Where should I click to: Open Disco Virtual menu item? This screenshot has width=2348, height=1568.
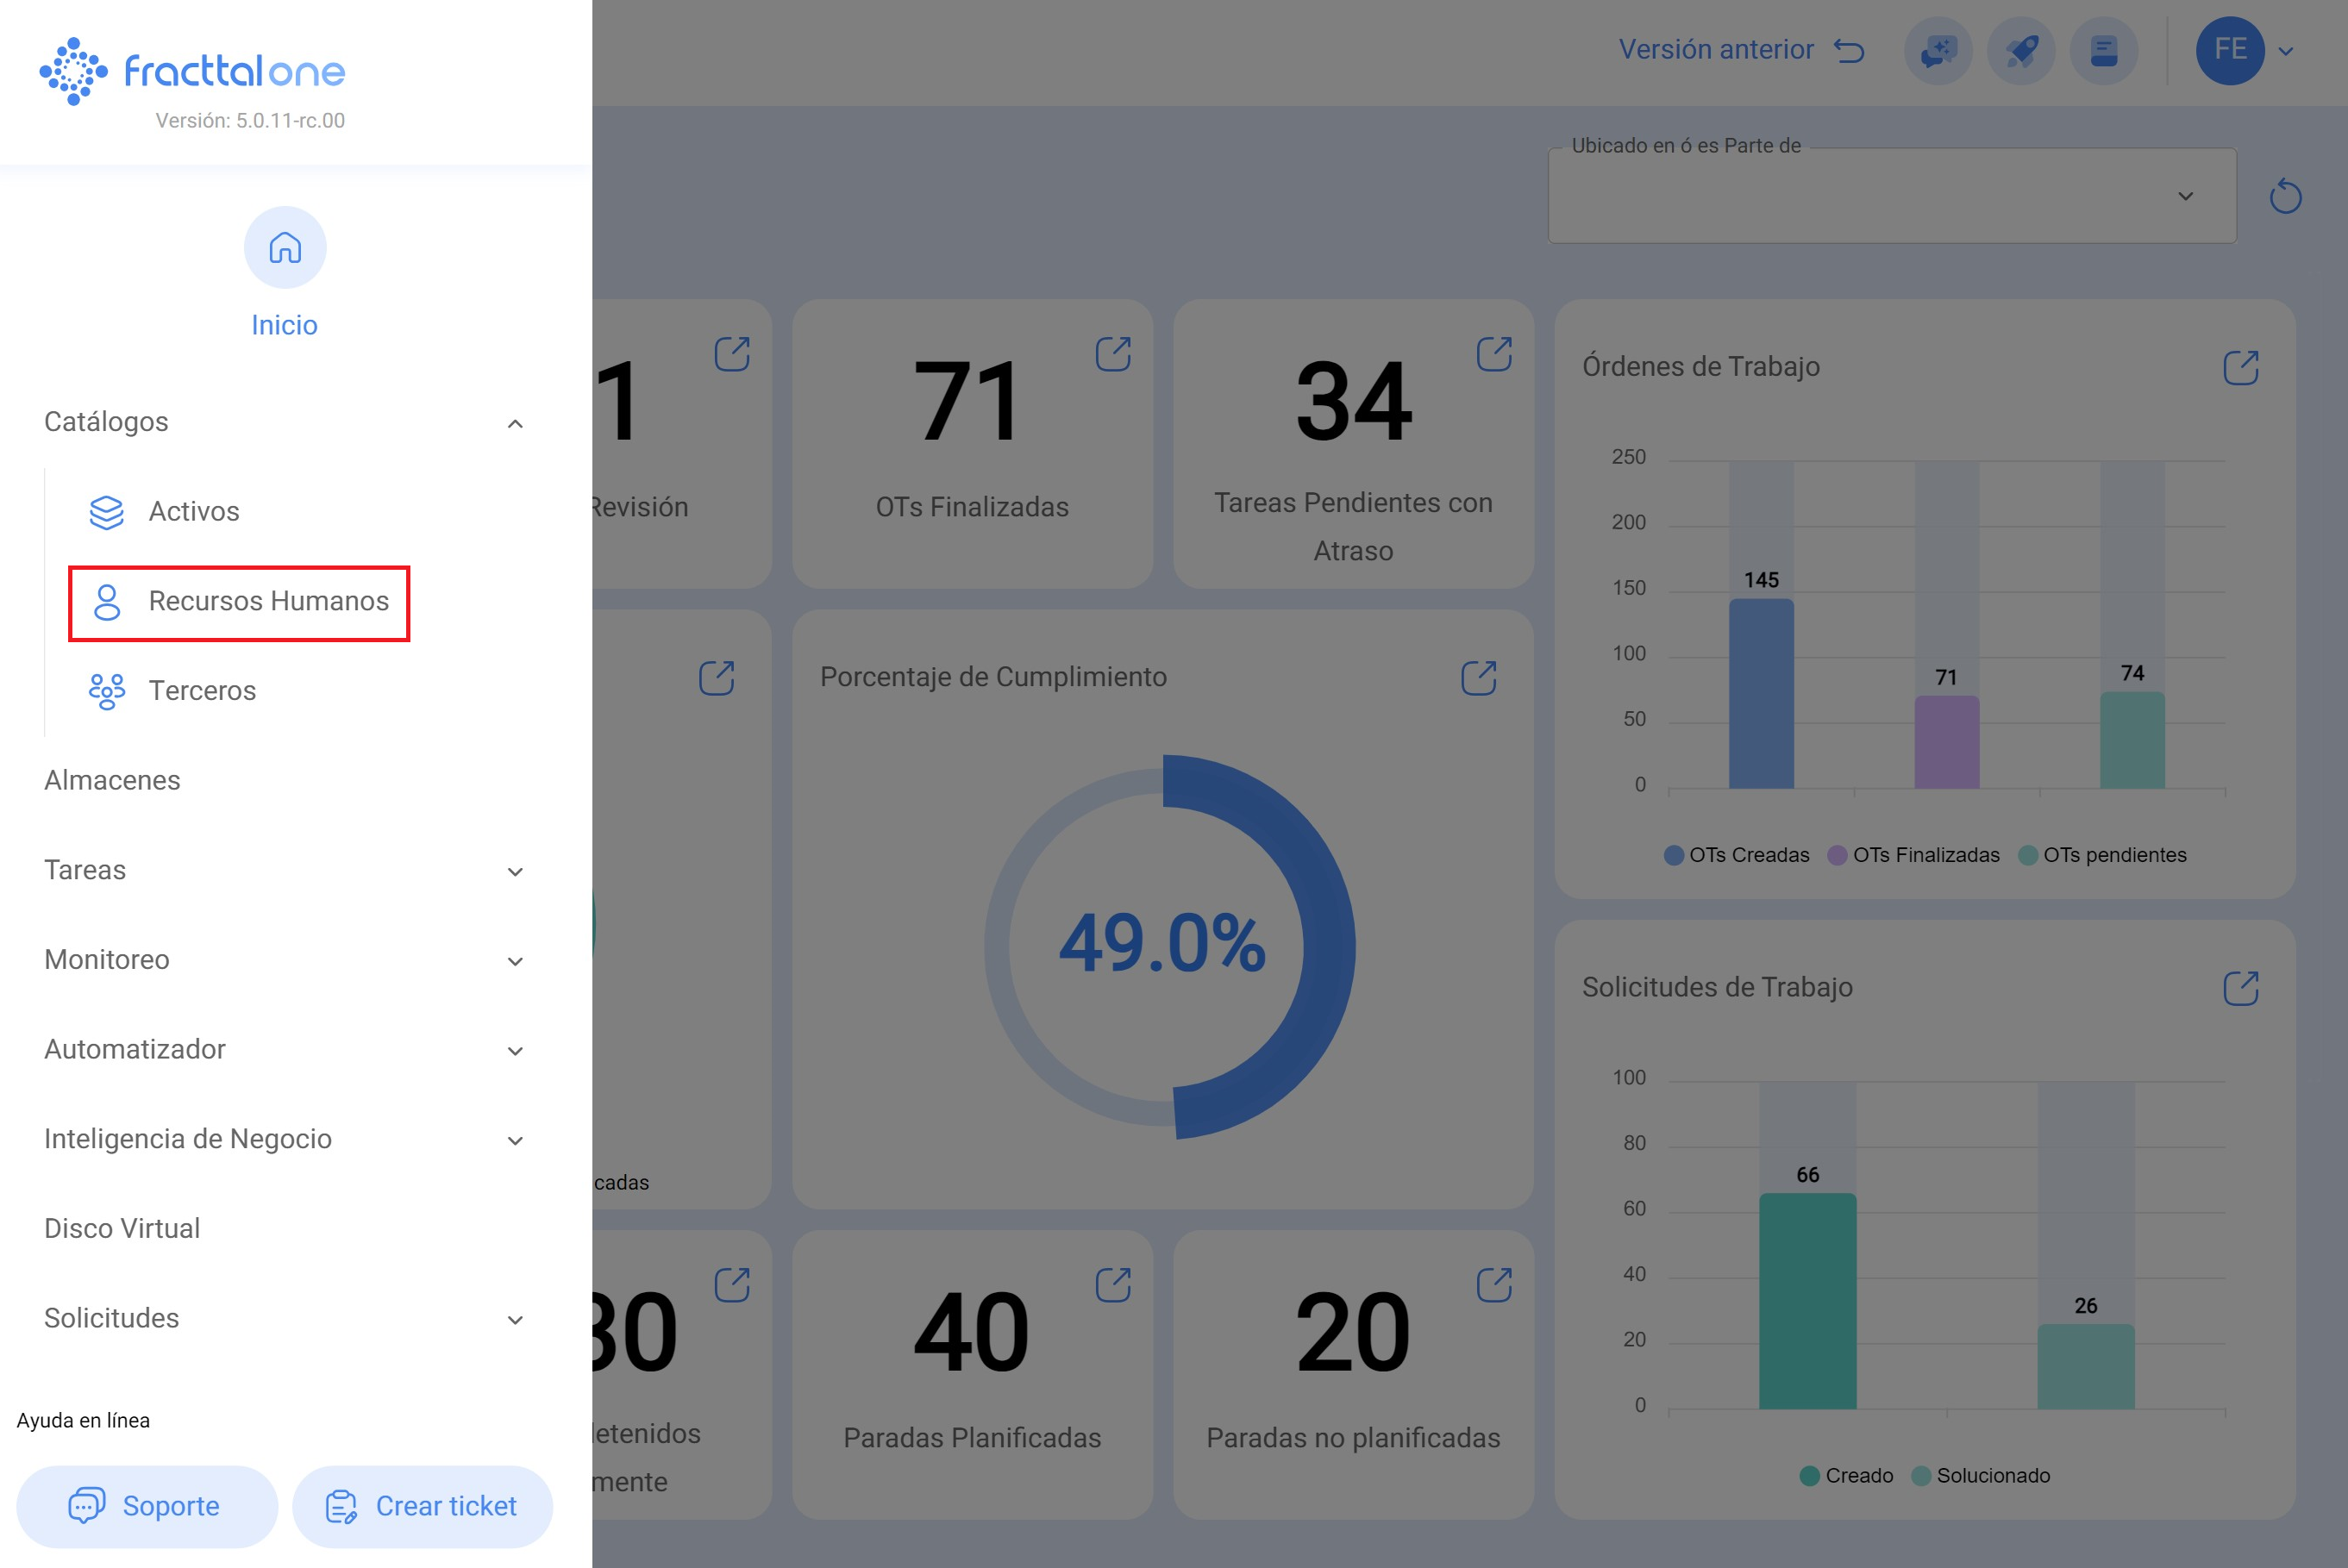(122, 1228)
